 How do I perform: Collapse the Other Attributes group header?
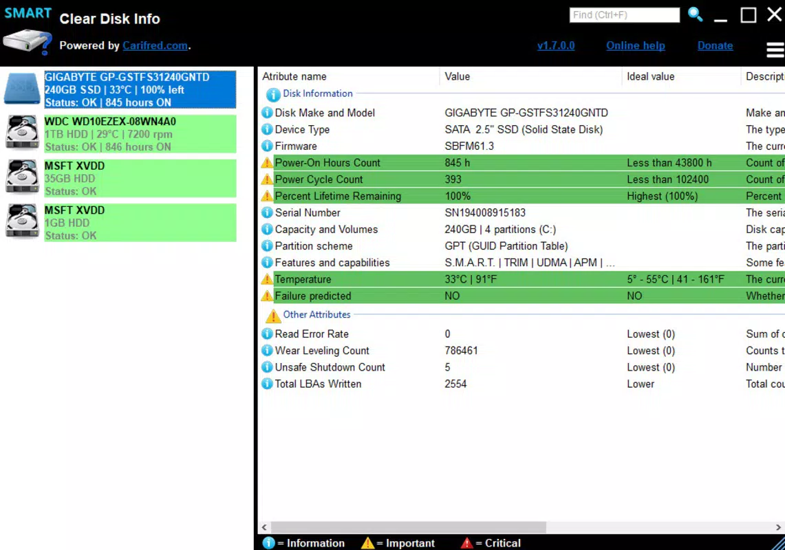pyautogui.click(x=316, y=314)
